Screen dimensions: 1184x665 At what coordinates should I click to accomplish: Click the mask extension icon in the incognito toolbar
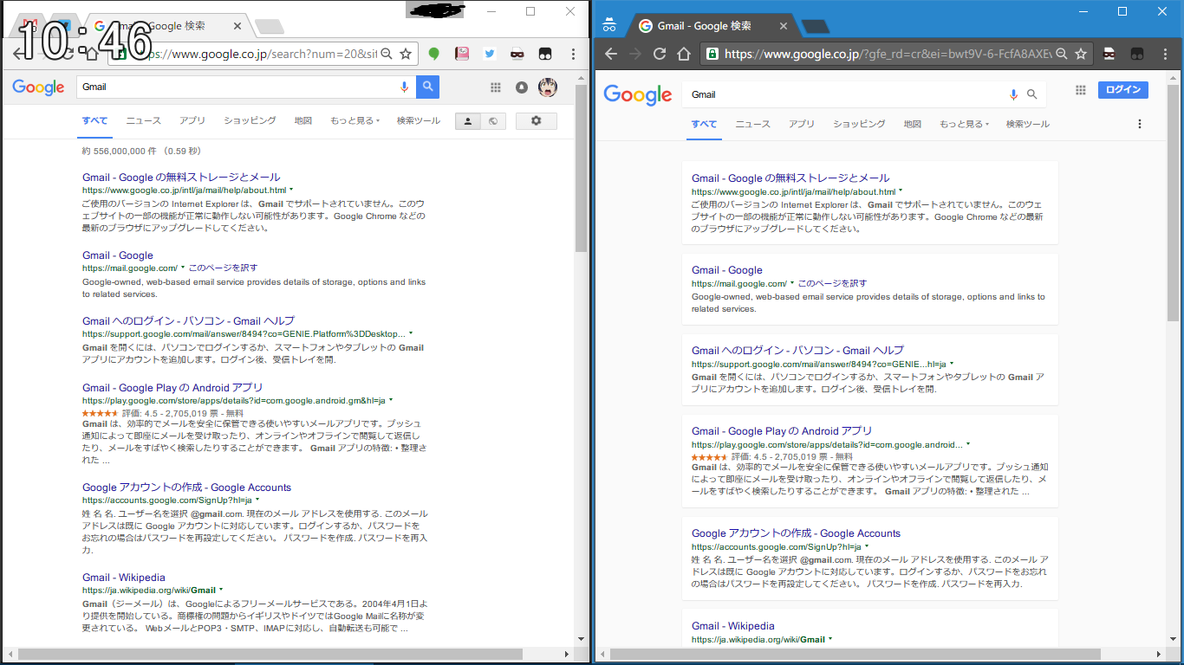coord(1109,54)
